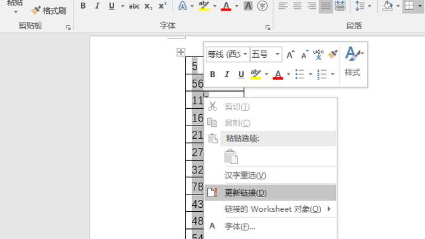Click the ribbon Text Effects A icon
Screen dimensions: 425x239
point(183,6)
